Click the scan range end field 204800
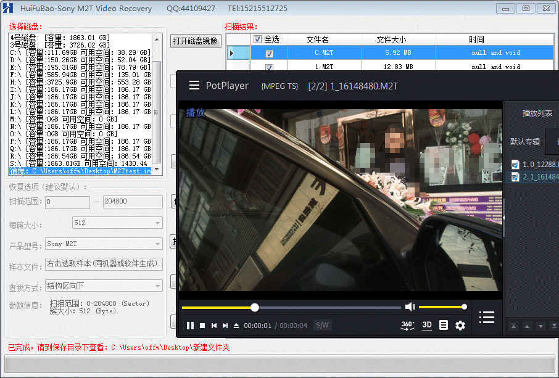 point(133,202)
